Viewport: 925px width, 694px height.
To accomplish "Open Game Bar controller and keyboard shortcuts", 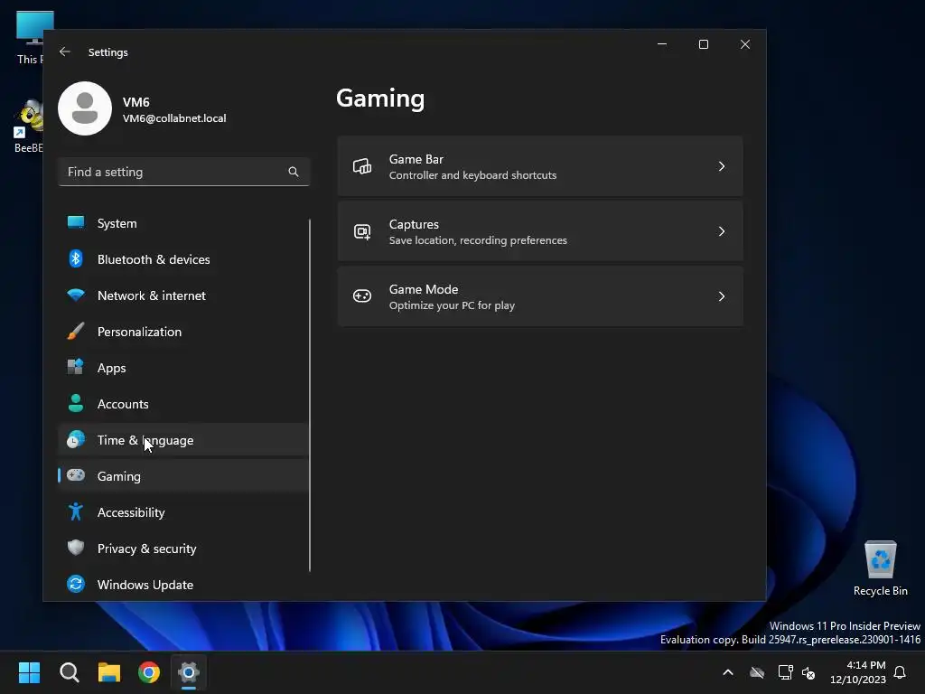I will [540, 166].
